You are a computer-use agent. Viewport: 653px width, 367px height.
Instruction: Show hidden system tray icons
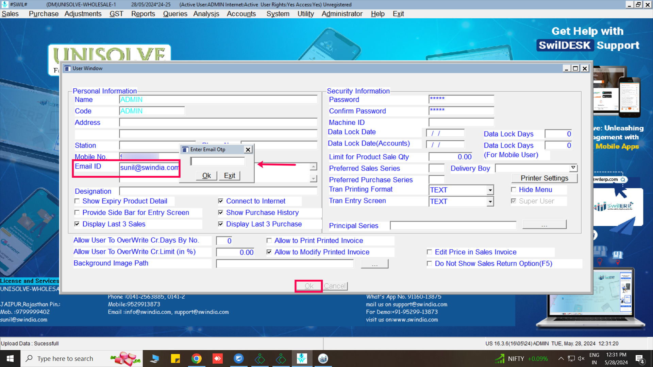[x=561, y=359]
